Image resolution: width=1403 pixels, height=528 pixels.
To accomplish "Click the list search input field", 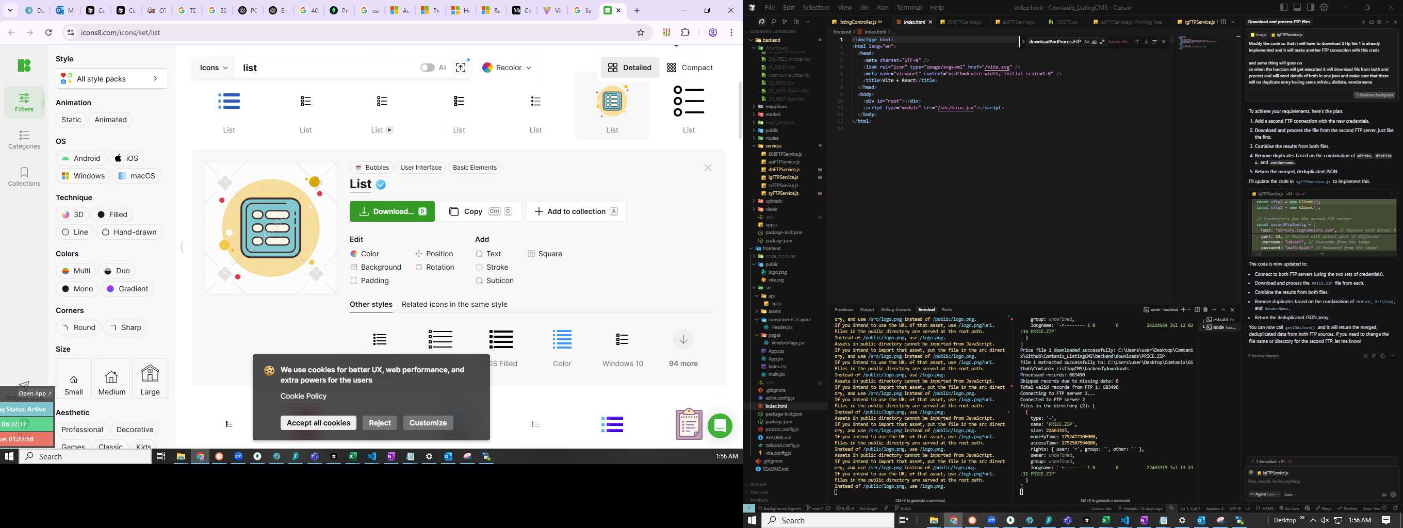I will pos(327,68).
